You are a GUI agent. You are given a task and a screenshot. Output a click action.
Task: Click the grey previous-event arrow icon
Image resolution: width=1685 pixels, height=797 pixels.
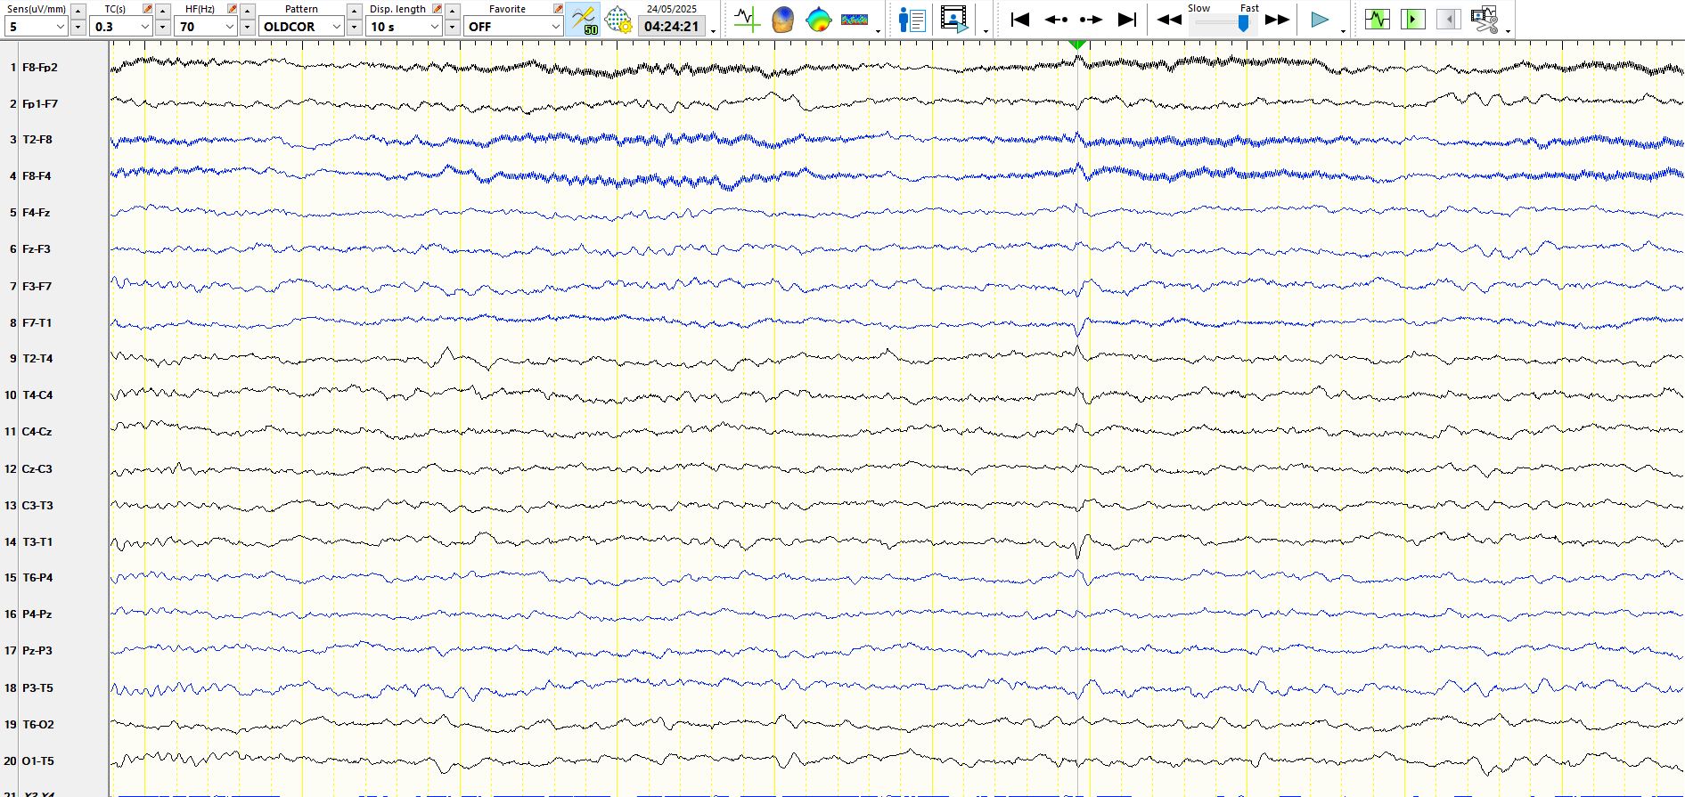(1448, 19)
